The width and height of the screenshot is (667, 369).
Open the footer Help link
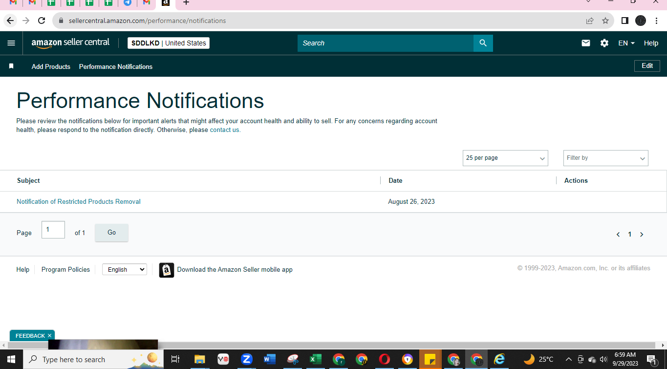23,269
